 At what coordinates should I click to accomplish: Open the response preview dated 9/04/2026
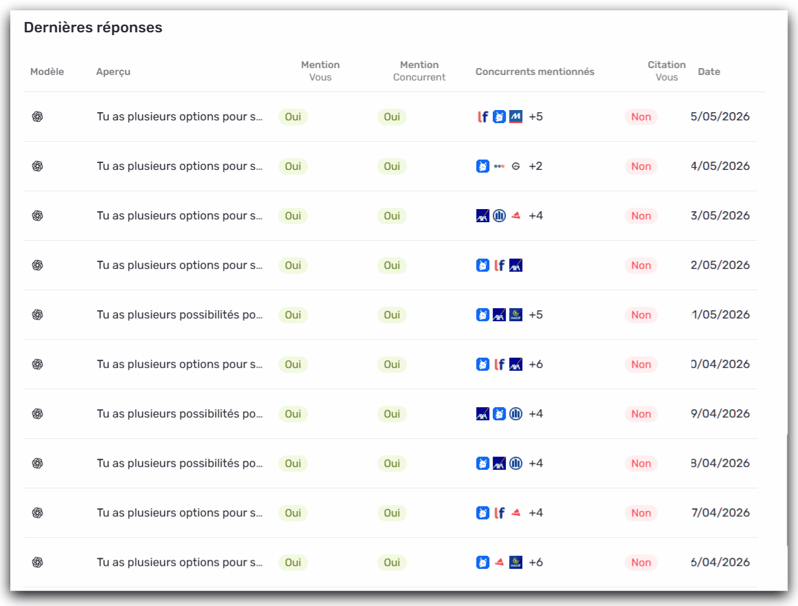[x=179, y=413]
